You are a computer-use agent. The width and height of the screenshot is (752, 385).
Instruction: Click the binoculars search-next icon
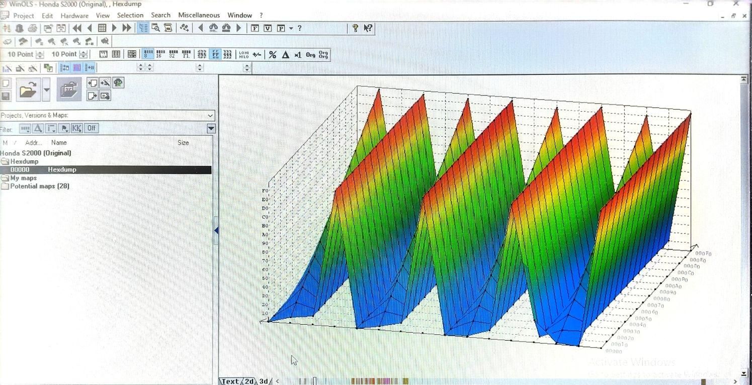(213, 28)
